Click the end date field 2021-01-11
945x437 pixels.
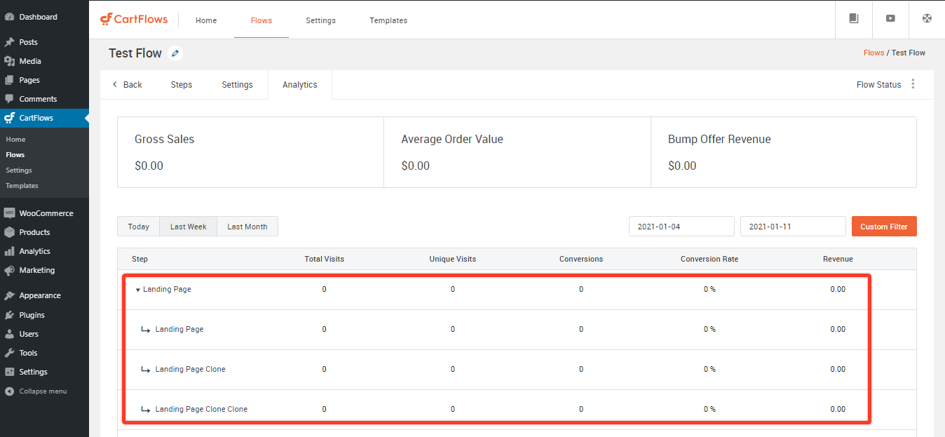792,227
